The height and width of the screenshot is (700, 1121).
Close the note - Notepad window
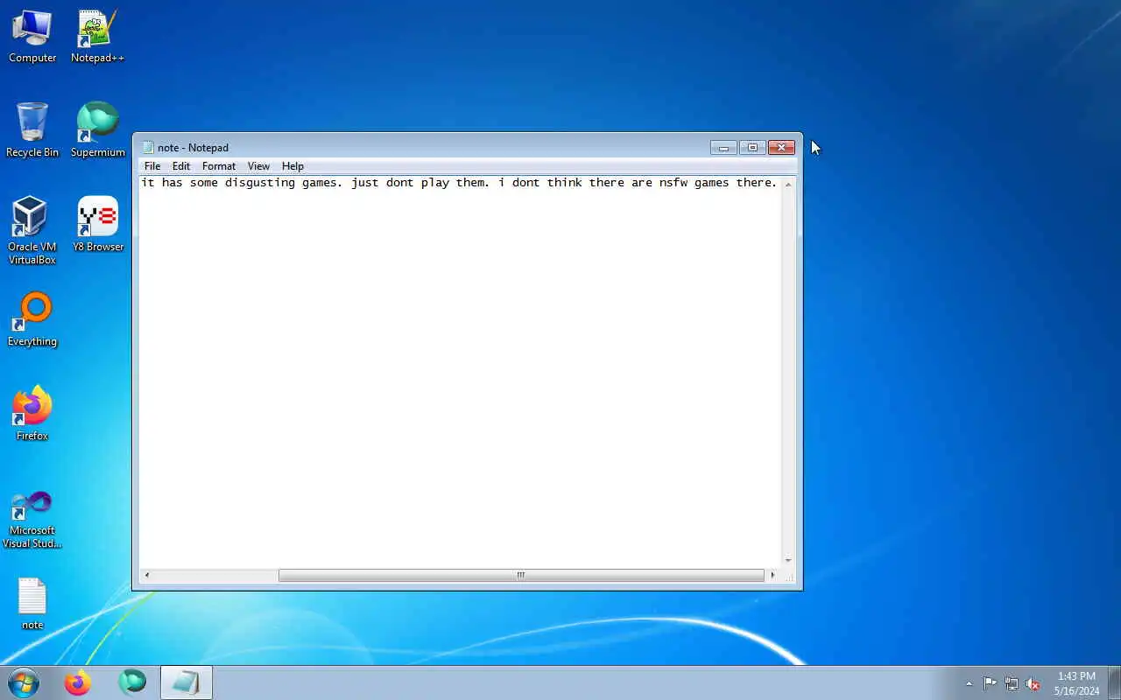[781, 147]
